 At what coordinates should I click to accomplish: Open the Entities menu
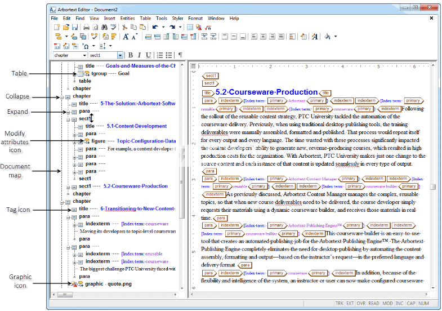tap(127, 19)
